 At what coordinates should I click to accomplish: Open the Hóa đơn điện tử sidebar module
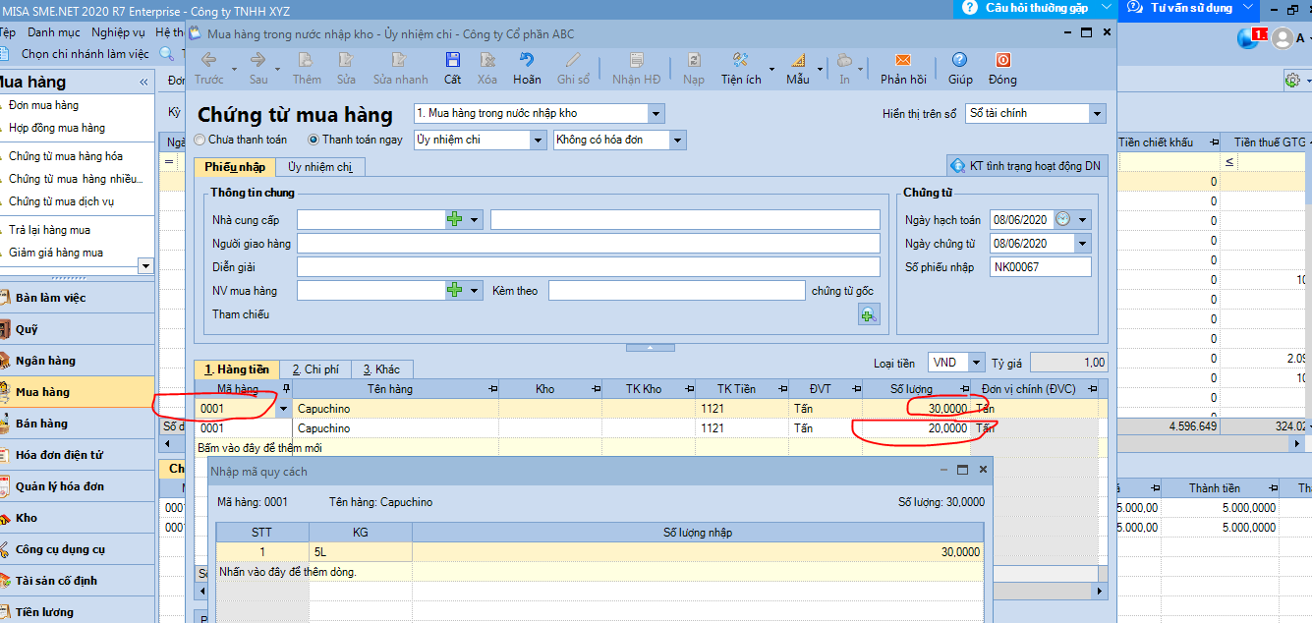(x=77, y=455)
